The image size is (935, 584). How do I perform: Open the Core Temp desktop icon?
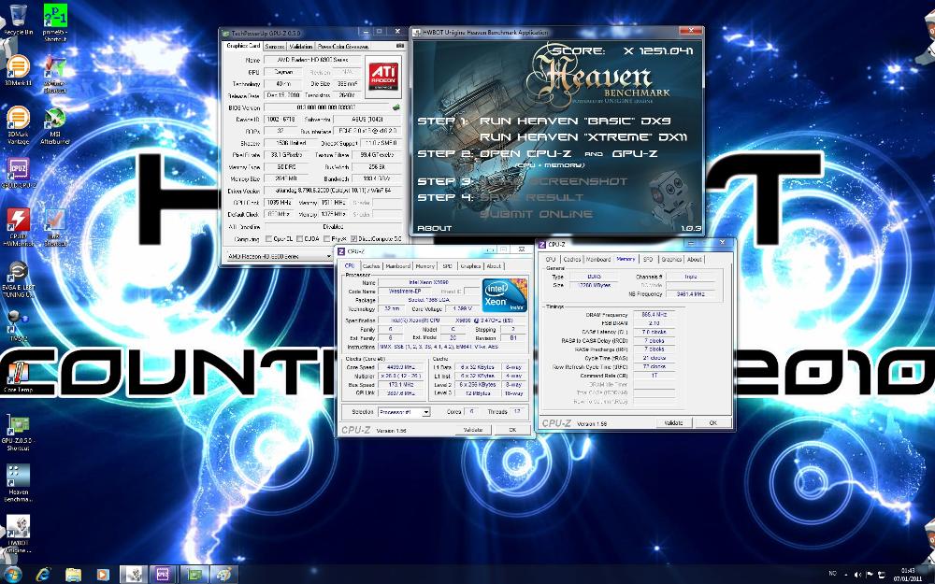pyautogui.click(x=18, y=377)
